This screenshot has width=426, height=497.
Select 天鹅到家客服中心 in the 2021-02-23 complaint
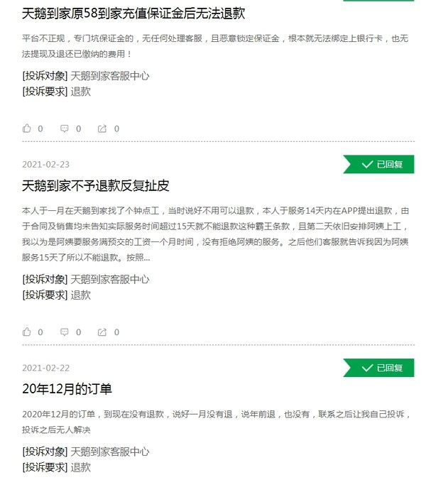tap(109, 280)
